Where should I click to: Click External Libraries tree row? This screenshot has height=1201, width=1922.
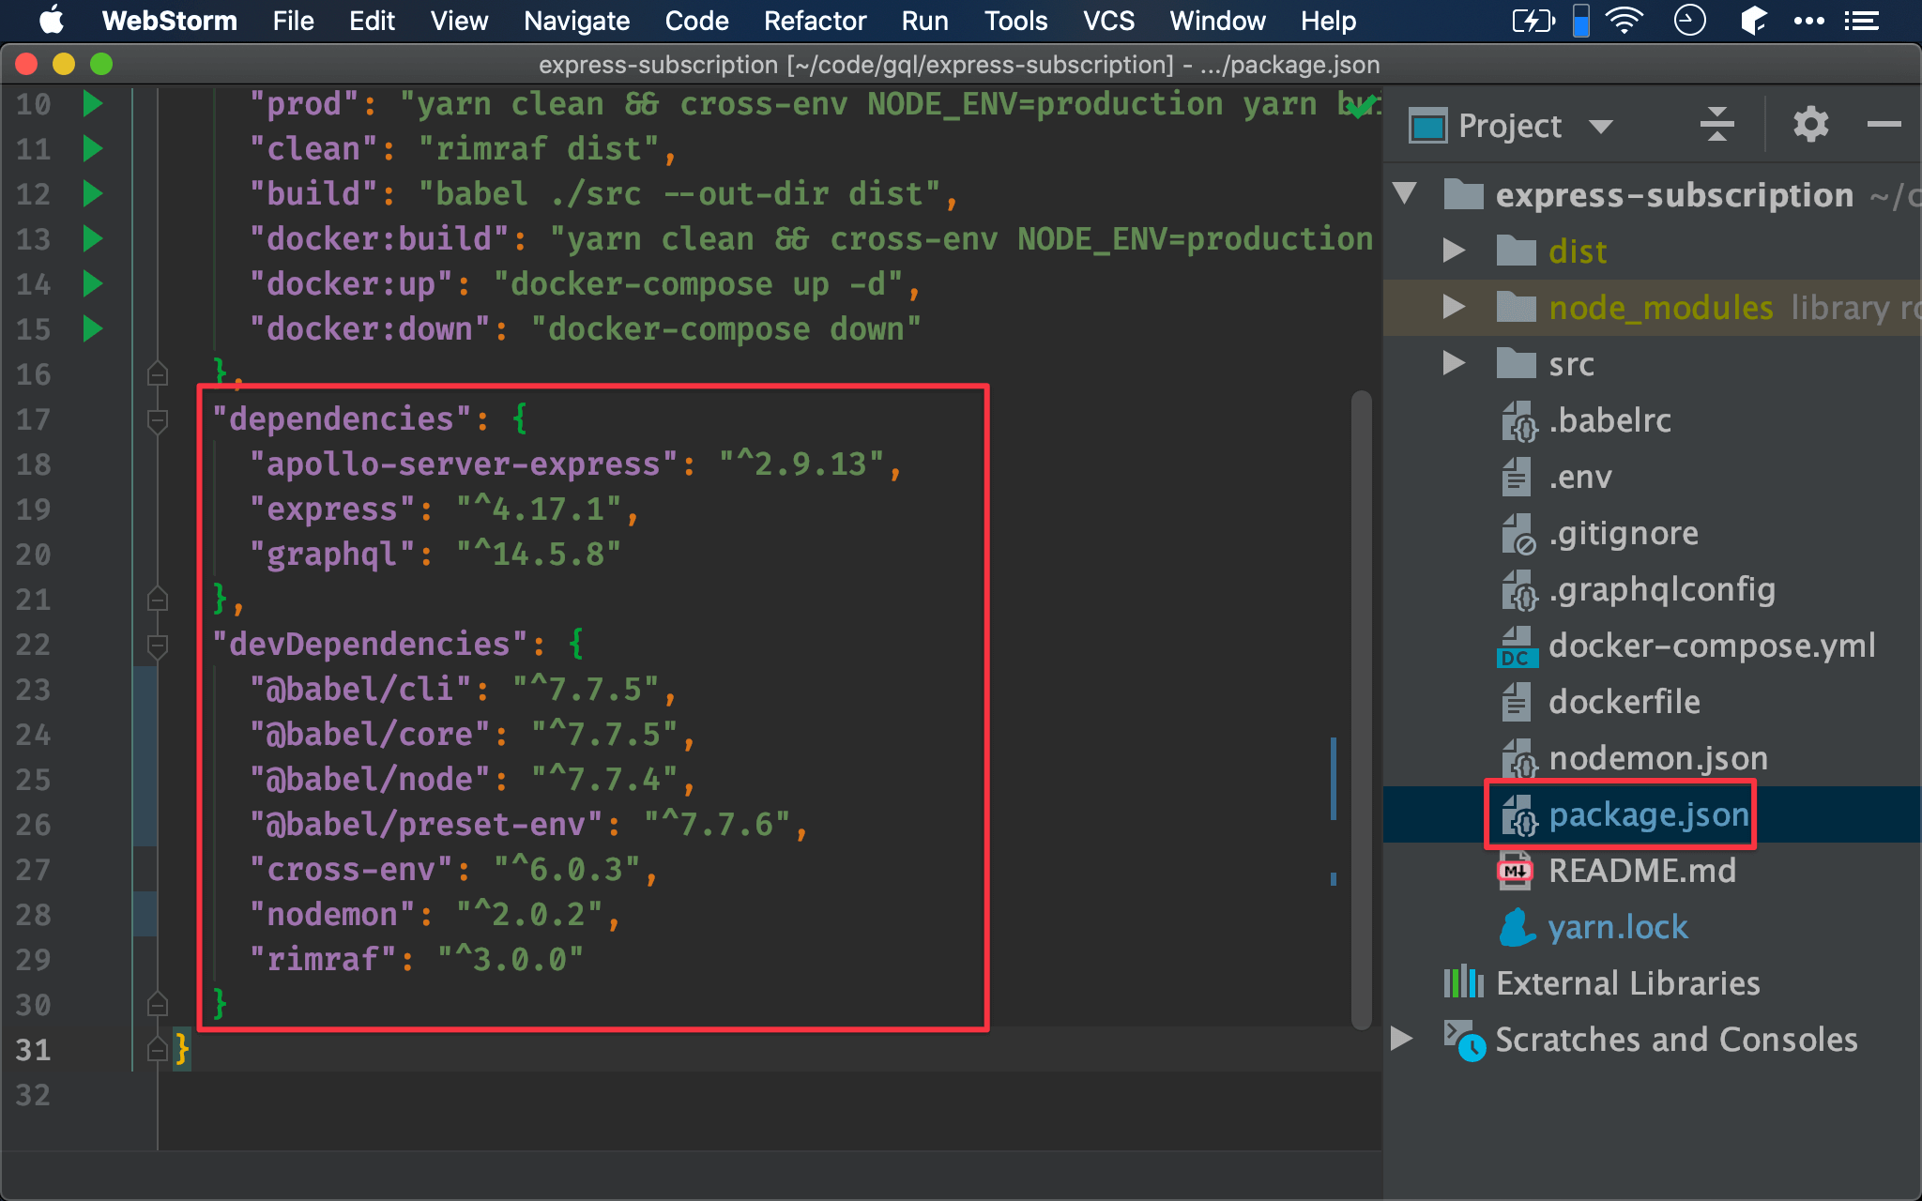click(x=1653, y=983)
